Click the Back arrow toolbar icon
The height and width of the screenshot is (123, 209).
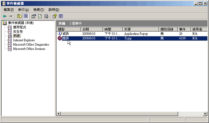point(5,16)
